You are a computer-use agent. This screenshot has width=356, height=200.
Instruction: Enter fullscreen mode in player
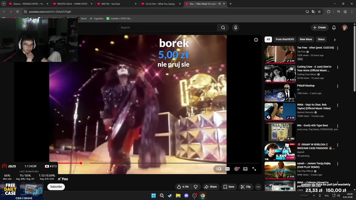point(254,169)
